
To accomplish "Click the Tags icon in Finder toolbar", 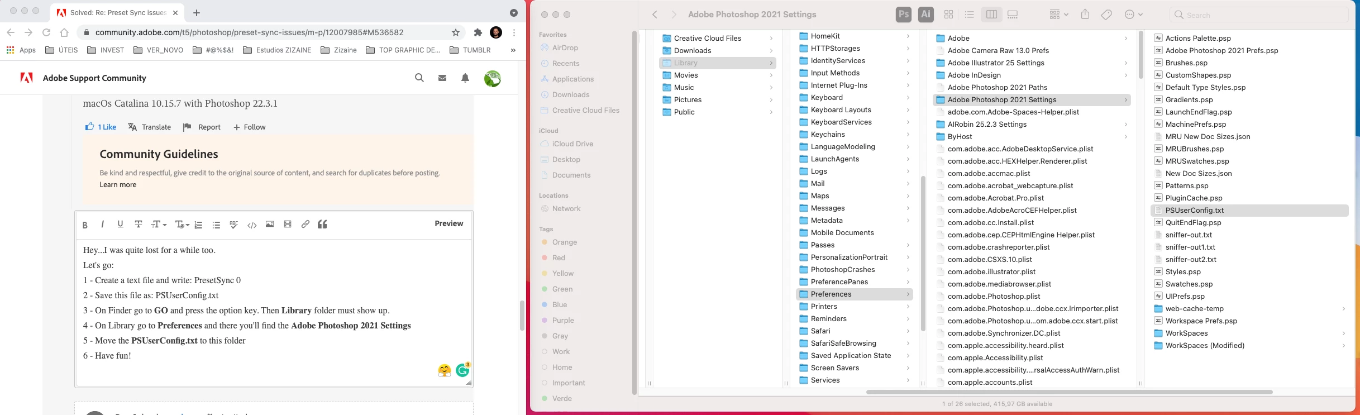I will [1106, 15].
